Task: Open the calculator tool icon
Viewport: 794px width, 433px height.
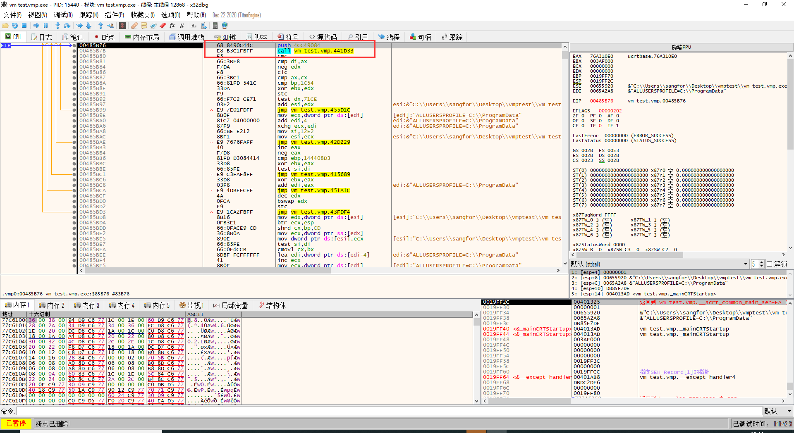Action: (215, 26)
